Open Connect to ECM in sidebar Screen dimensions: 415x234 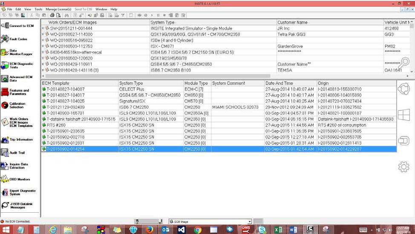tap(17, 26)
